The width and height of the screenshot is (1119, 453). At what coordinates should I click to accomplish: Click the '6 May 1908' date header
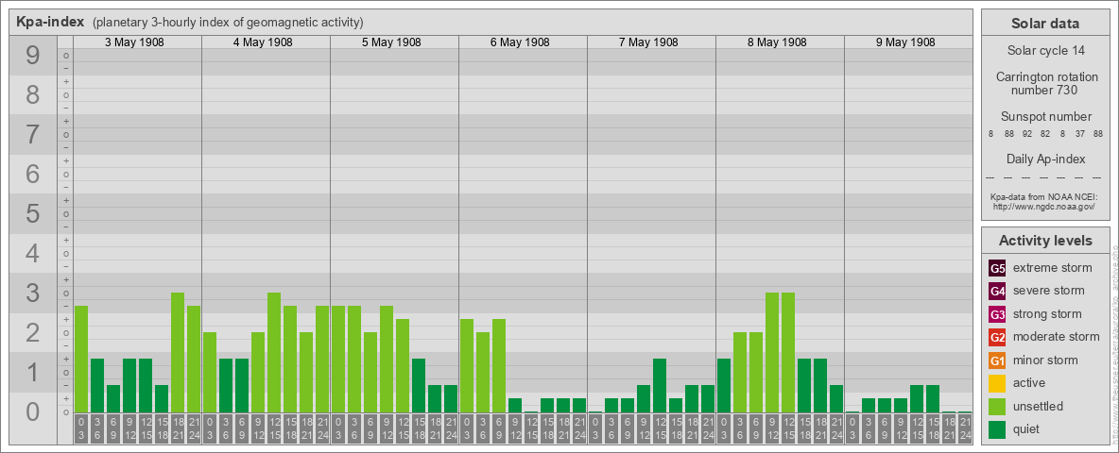tap(520, 42)
